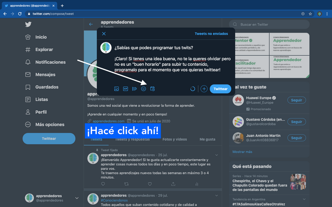The width and height of the screenshot is (332, 207).
Task: Add another tweet with plus button
Action: point(204,89)
